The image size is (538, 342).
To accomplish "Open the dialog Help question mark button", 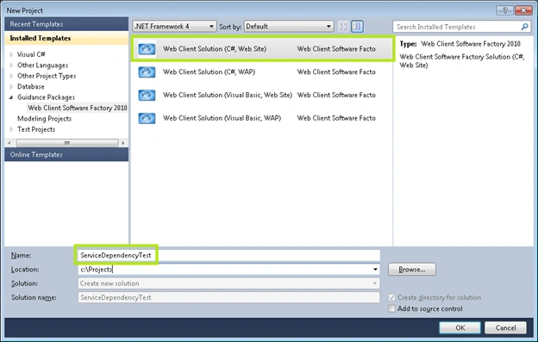I will 504,10.
